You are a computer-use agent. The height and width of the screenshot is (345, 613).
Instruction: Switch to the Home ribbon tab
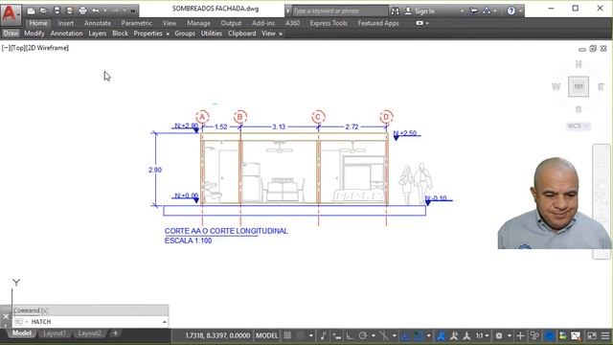[x=38, y=23]
